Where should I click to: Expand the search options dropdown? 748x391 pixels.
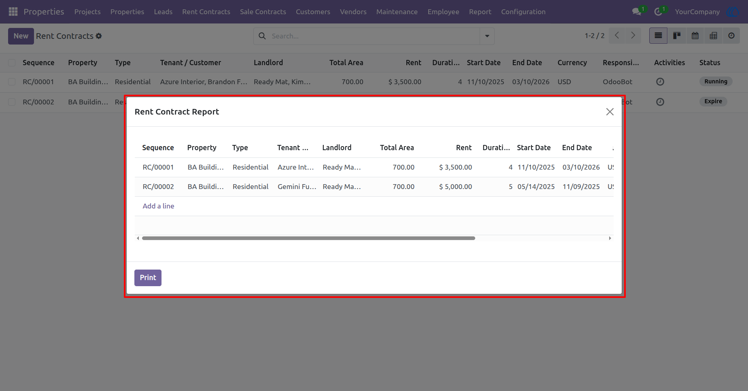coord(487,36)
